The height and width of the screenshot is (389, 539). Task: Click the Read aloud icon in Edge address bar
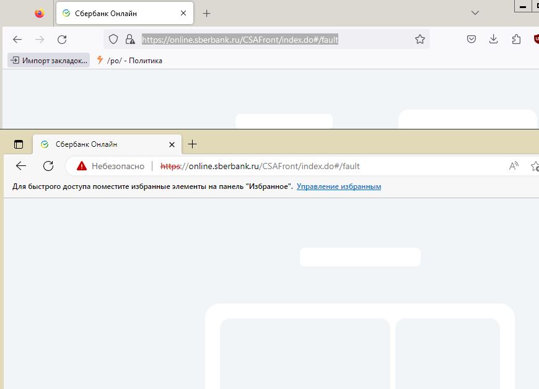tap(514, 166)
